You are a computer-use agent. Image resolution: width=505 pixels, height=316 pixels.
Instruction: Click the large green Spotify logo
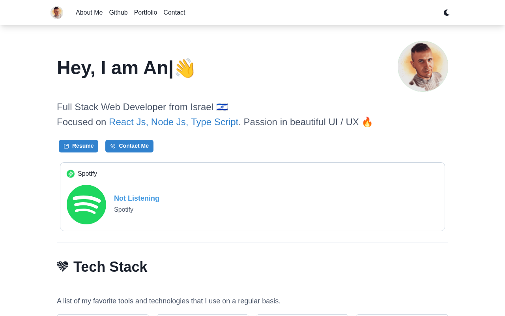86,205
